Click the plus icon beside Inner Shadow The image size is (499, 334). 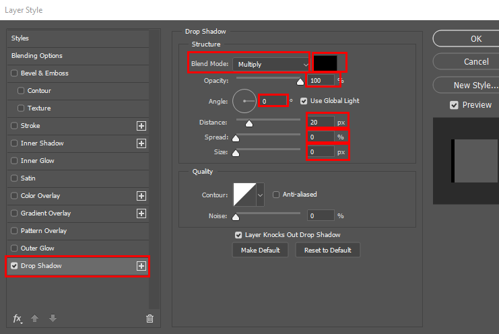(x=141, y=143)
